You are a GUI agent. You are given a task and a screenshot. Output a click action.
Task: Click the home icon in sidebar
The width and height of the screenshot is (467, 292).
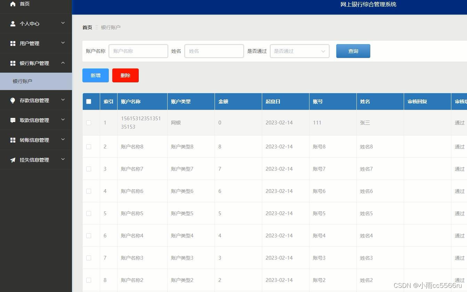(x=13, y=4)
